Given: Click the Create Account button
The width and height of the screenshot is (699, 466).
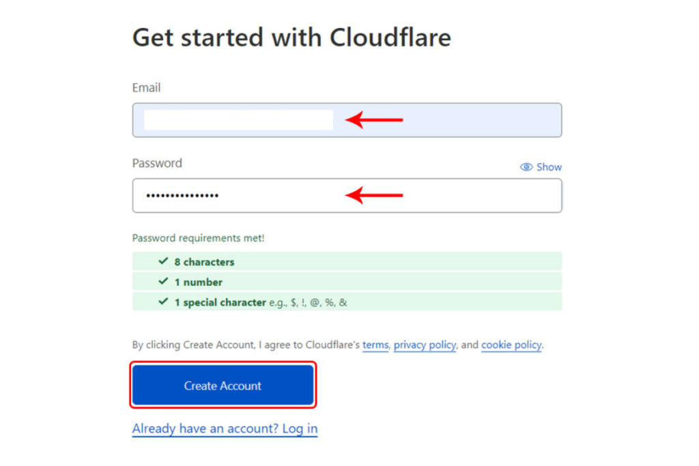Looking at the screenshot, I should pos(223,385).
